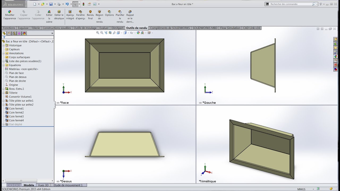Switch to Constructions soudées tab
This screenshot has height=191, width=340.
tap(57, 28)
